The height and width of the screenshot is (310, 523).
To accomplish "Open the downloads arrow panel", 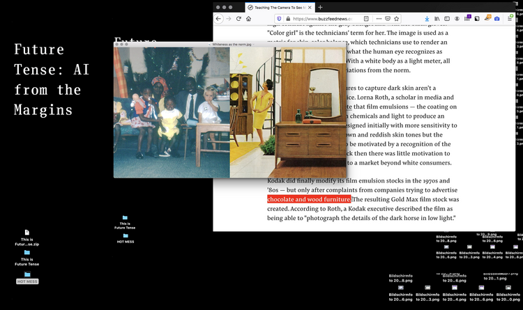I will pos(426,18).
